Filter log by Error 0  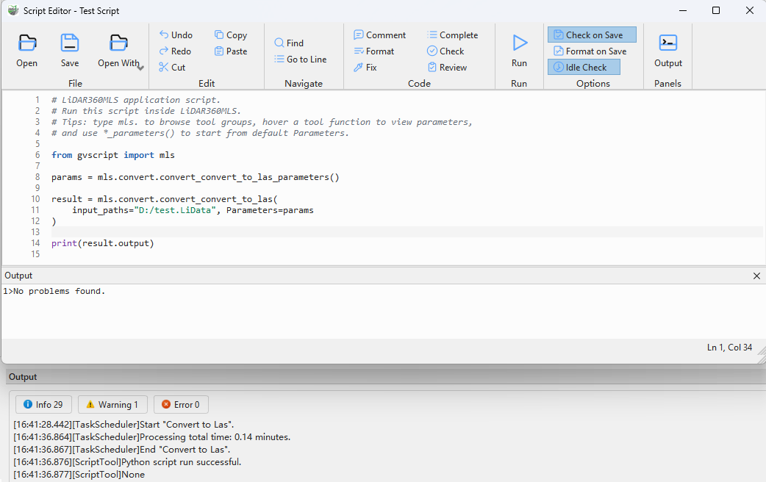coord(181,404)
